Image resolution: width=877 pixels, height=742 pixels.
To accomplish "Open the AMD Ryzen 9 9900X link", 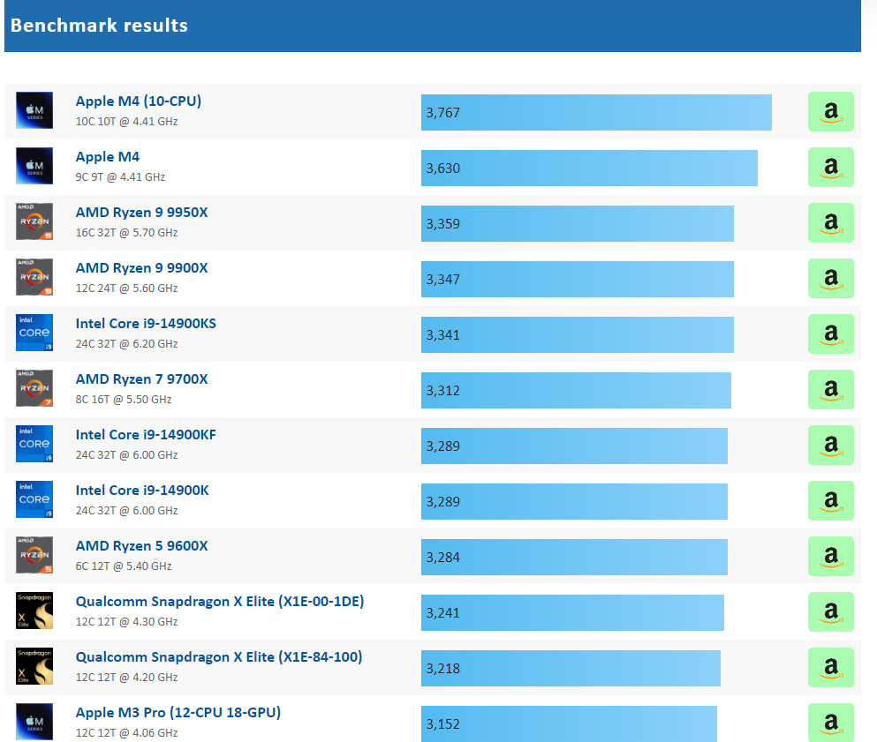I will 141,268.
